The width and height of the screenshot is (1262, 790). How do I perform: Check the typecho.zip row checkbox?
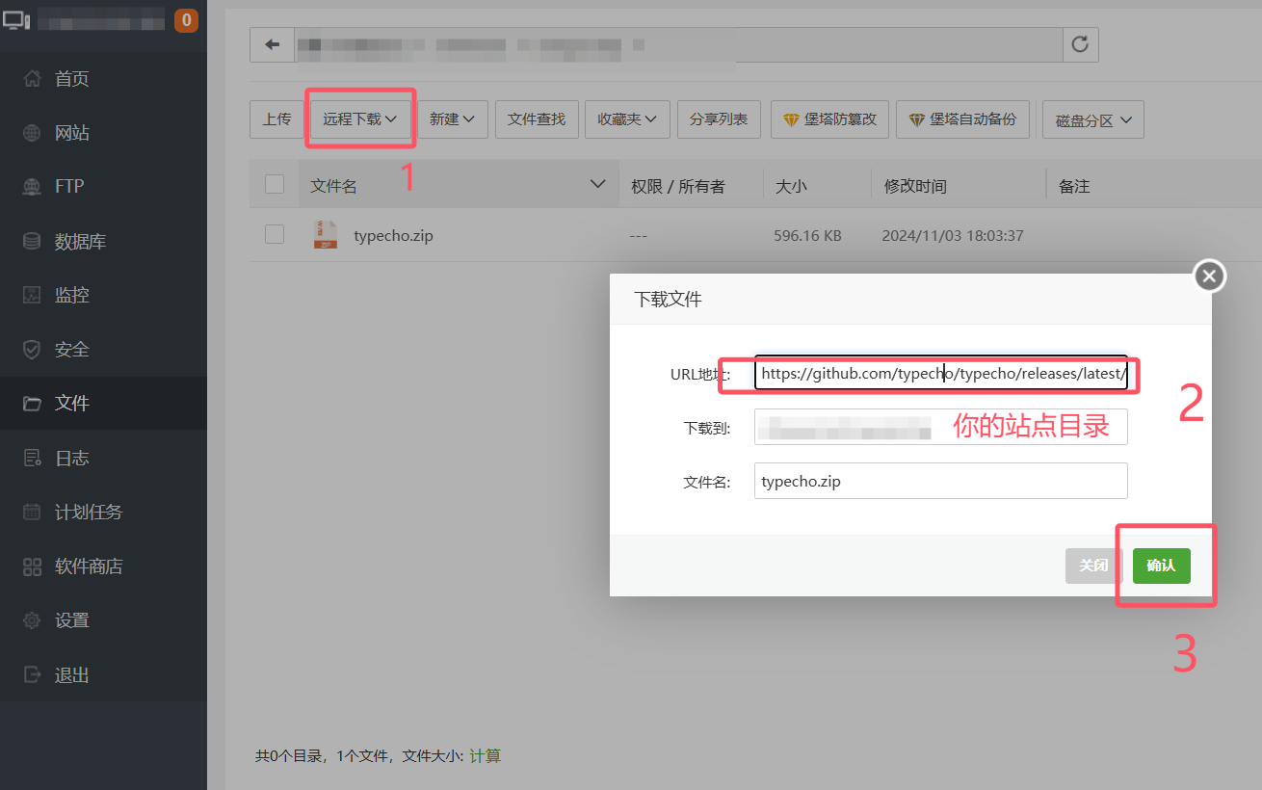click(275, 233)
